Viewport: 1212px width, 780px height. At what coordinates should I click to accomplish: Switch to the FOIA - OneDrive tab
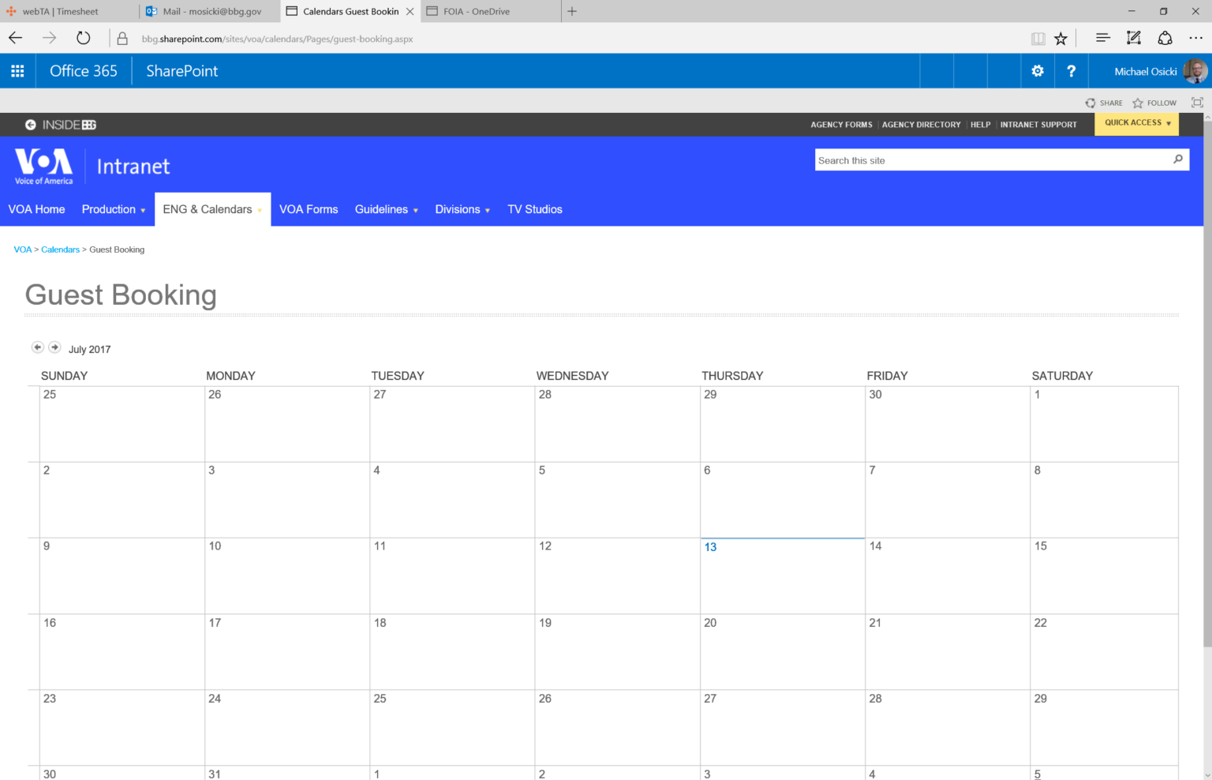coord(476,11)
